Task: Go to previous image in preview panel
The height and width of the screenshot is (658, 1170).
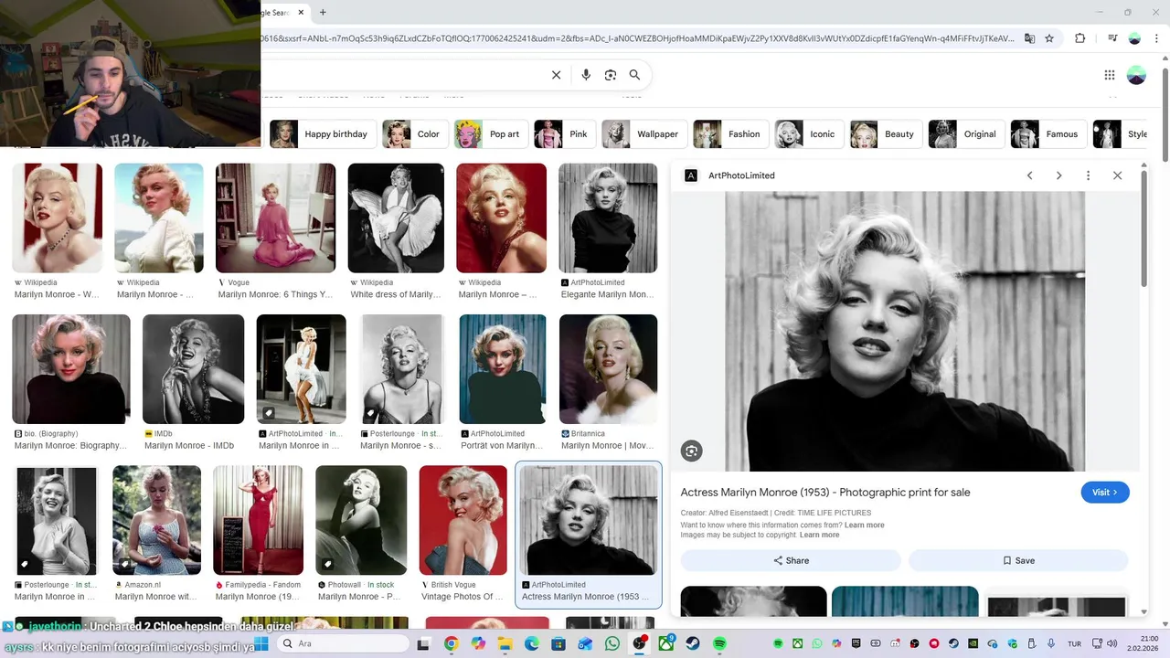Action: click(x=1029, y=175)
